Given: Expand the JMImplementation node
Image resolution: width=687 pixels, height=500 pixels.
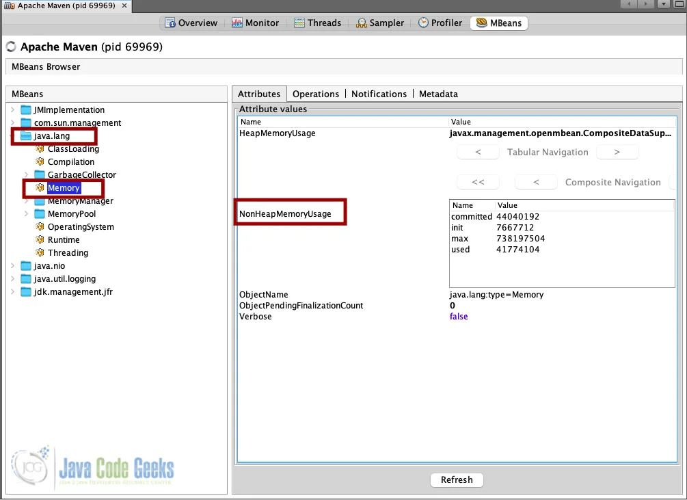Looking at the screenshot, I should coord(13,109).
